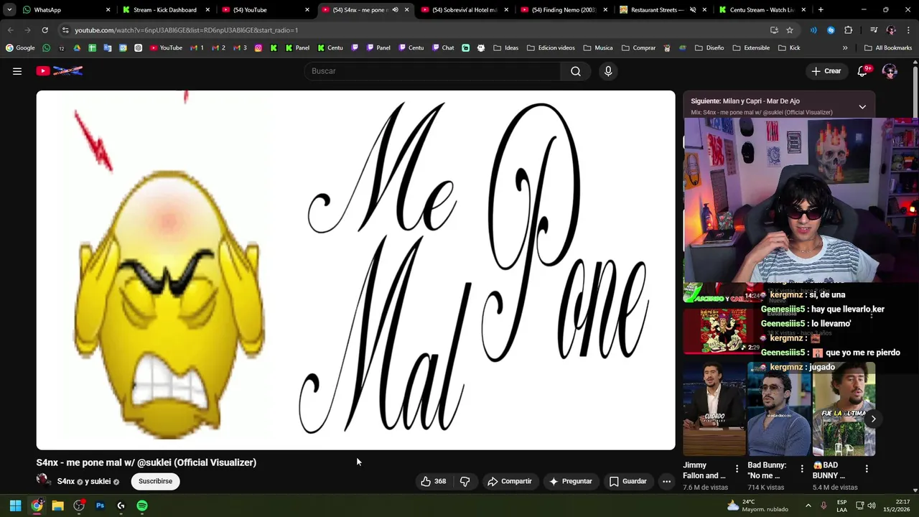This screenshot has height=517, width=919.
Task: Open the S4nx channel name link
Action: coord(66,481)
